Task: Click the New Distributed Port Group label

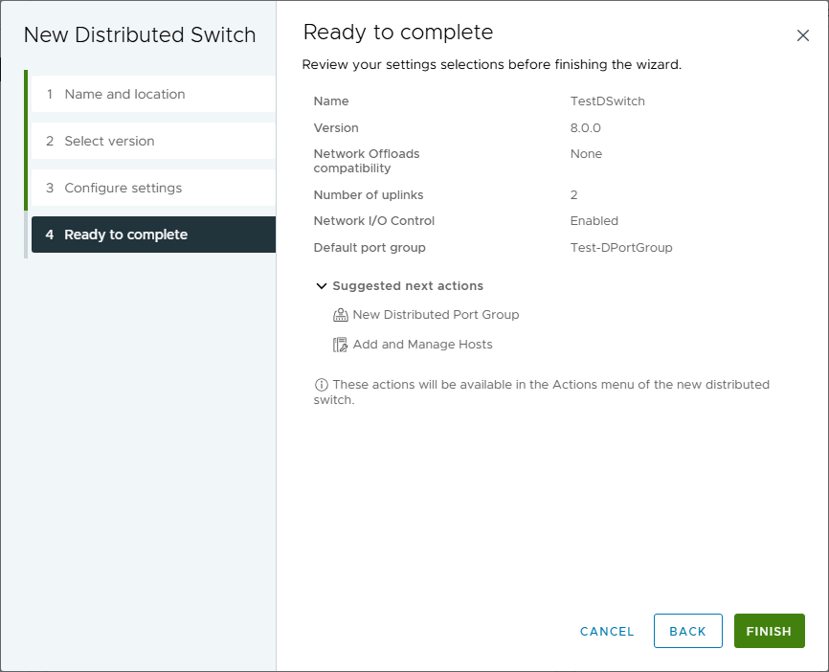Action: 436,315
